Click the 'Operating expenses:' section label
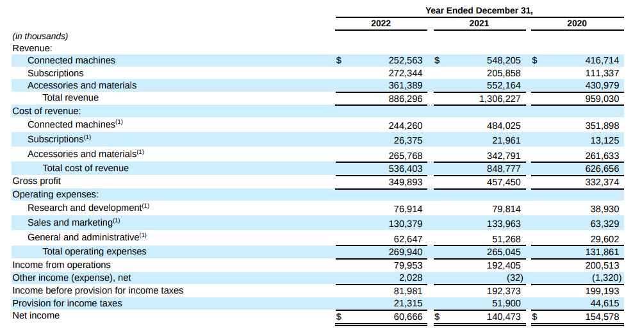 point(55,194)
